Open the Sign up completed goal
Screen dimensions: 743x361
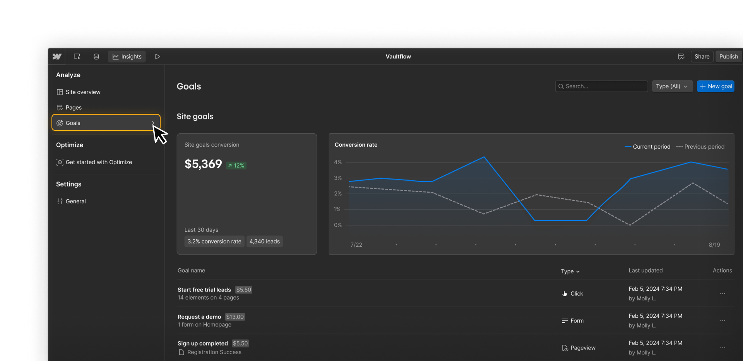click(203, 343)
